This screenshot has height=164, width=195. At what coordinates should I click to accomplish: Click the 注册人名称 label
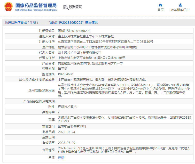pyautogui.click(x=47, y=36)
